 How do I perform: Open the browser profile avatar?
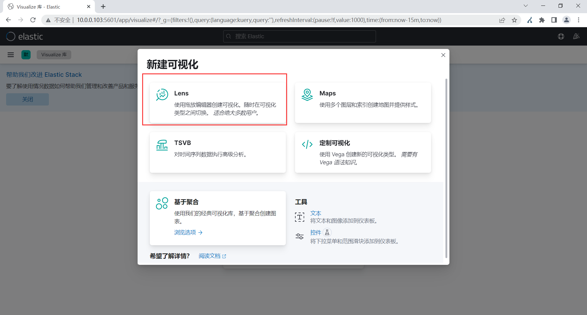567,20
